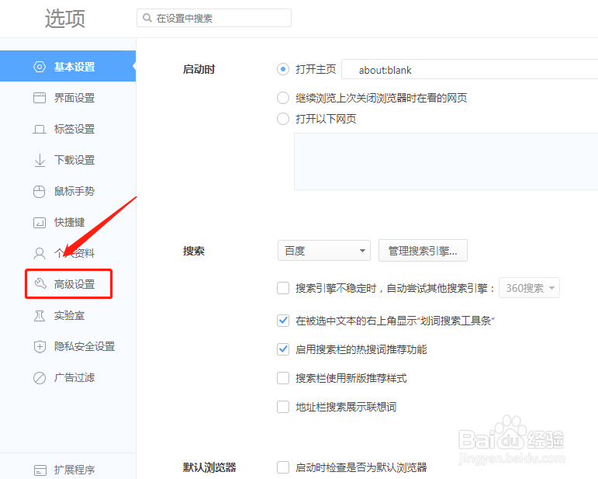Click the 扩展程序 icon
The image size is (598, 479).
(x=40, y=470)
